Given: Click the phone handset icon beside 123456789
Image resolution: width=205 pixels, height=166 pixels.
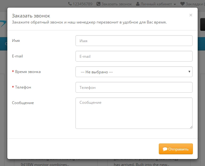Looking at the screenshot, I should click(x=70, y=4).
